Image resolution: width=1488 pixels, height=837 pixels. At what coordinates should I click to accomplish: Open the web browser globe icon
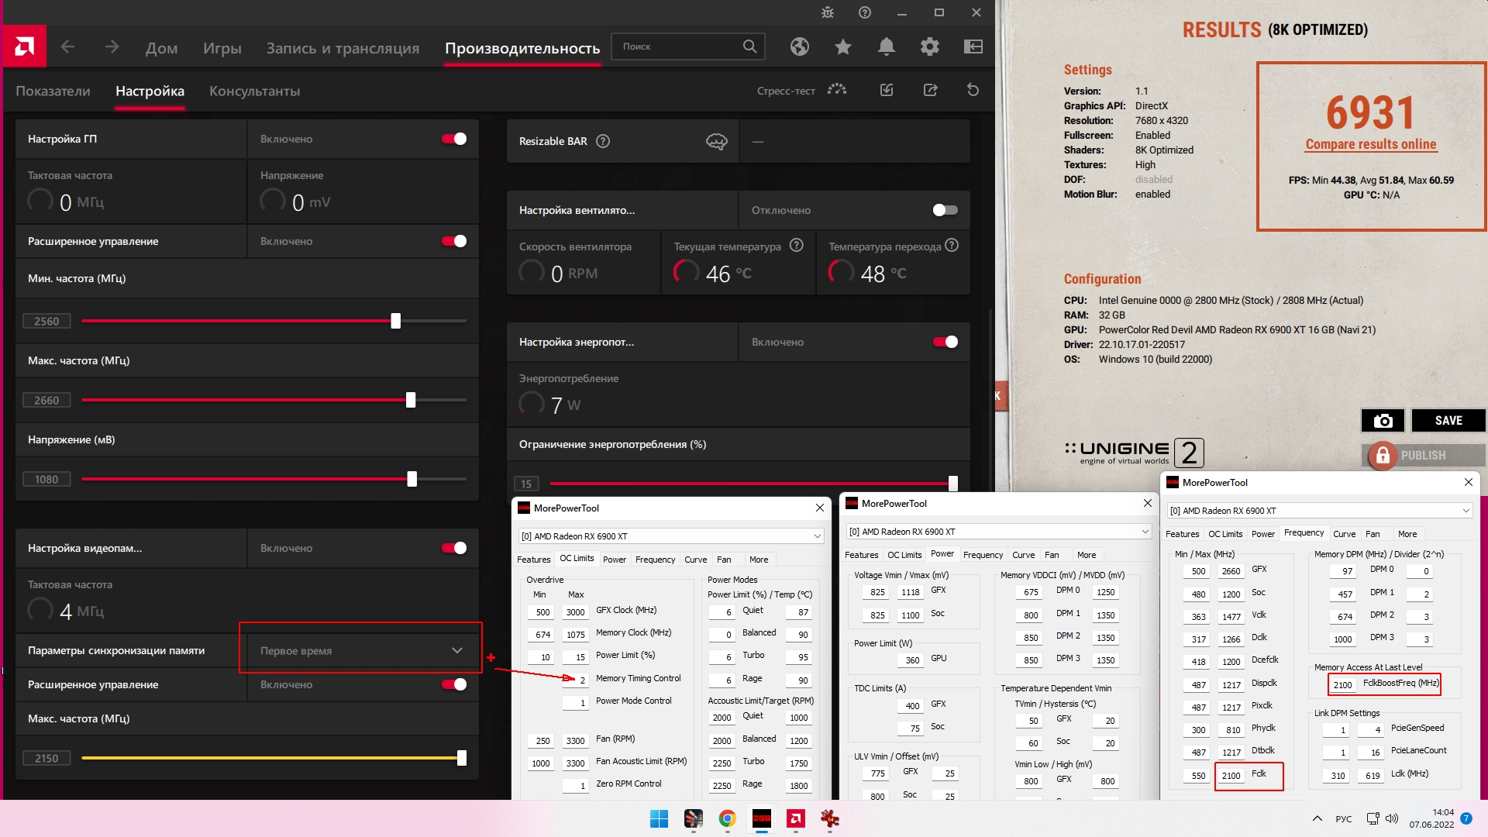click(799, 46)
